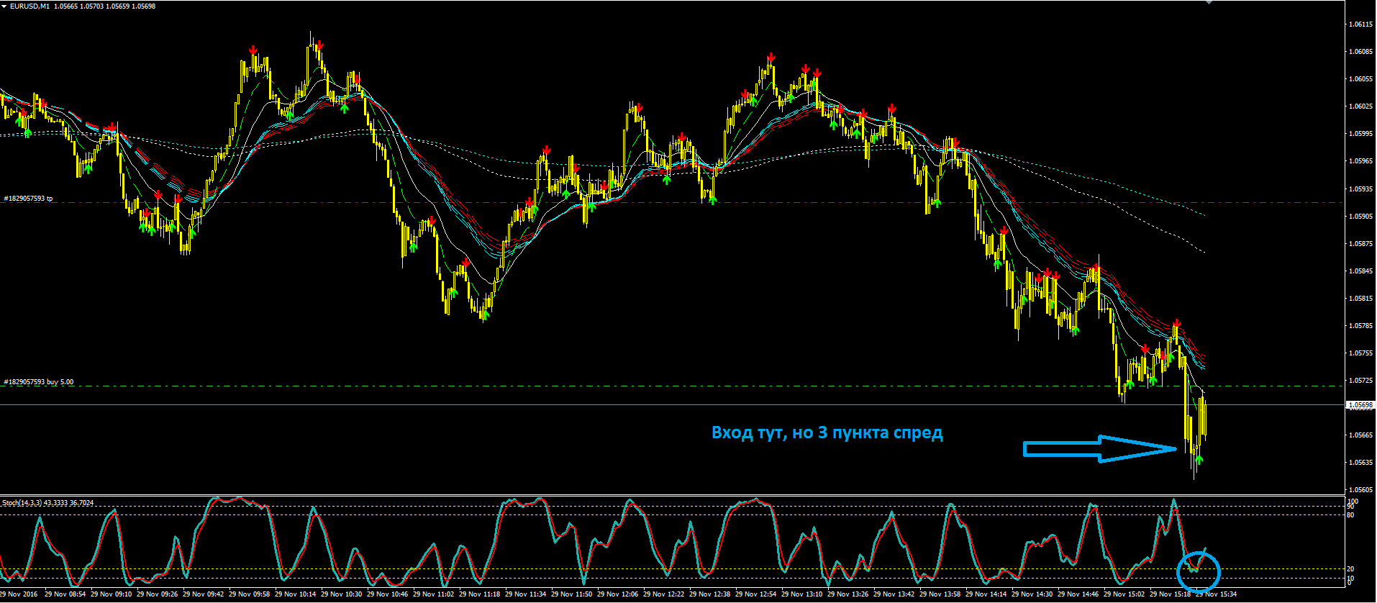The image size is (1377, 603).
Task: Click the 29 Nov 12:54 time label
Action: (x=755, y=594)
